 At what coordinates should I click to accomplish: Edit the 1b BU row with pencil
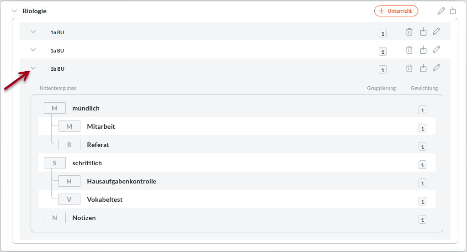point(436,68)
